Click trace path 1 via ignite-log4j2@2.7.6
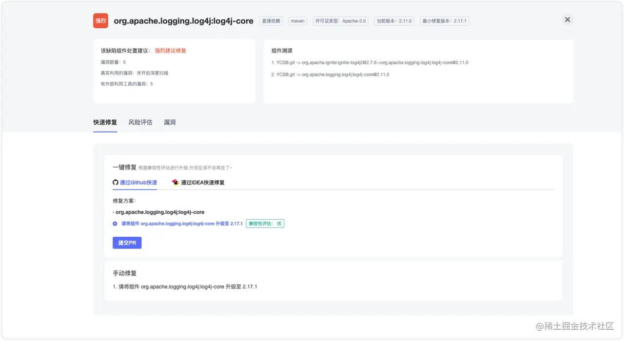Screen dimensions: 624x341 point(370,62)
